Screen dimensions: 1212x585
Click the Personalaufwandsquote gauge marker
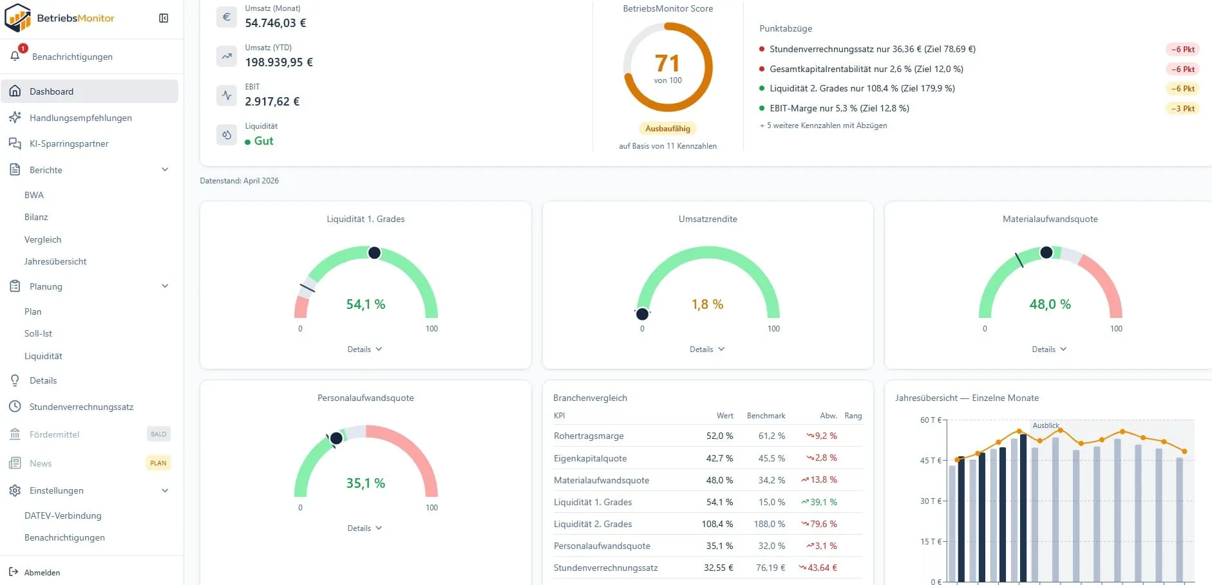coord(336,438)
